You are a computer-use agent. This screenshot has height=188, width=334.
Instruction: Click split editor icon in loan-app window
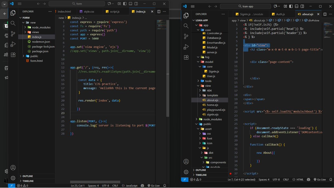(325, 14)
